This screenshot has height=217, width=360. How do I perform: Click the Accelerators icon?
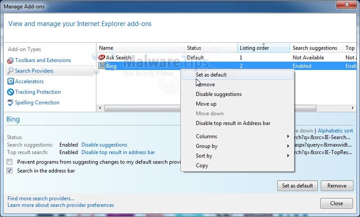(x=11, y=81)
